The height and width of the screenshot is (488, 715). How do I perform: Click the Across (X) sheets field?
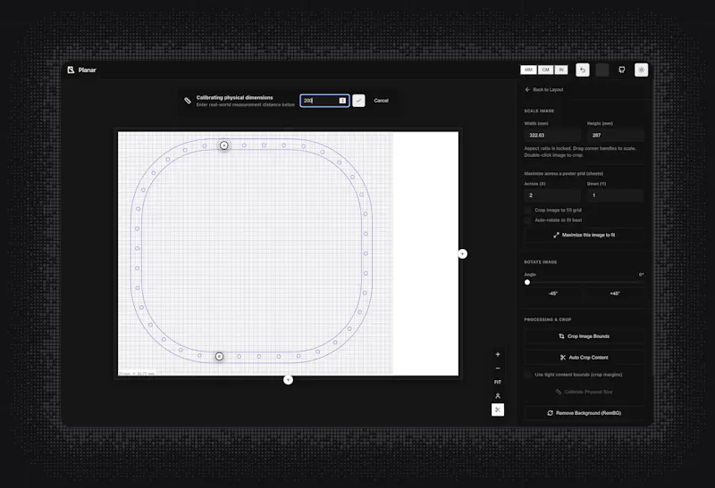pos(552,195)
